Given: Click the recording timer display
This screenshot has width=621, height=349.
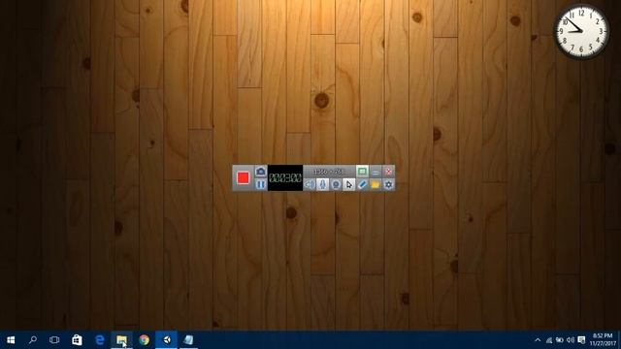Looking at the screenshot, I should (285, 177).
